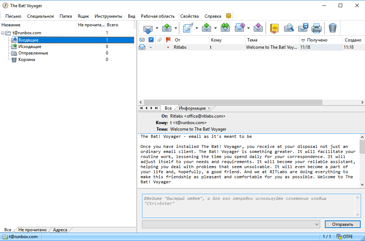
Task: Select the Отправленные folder
Action: click(33, 53)
